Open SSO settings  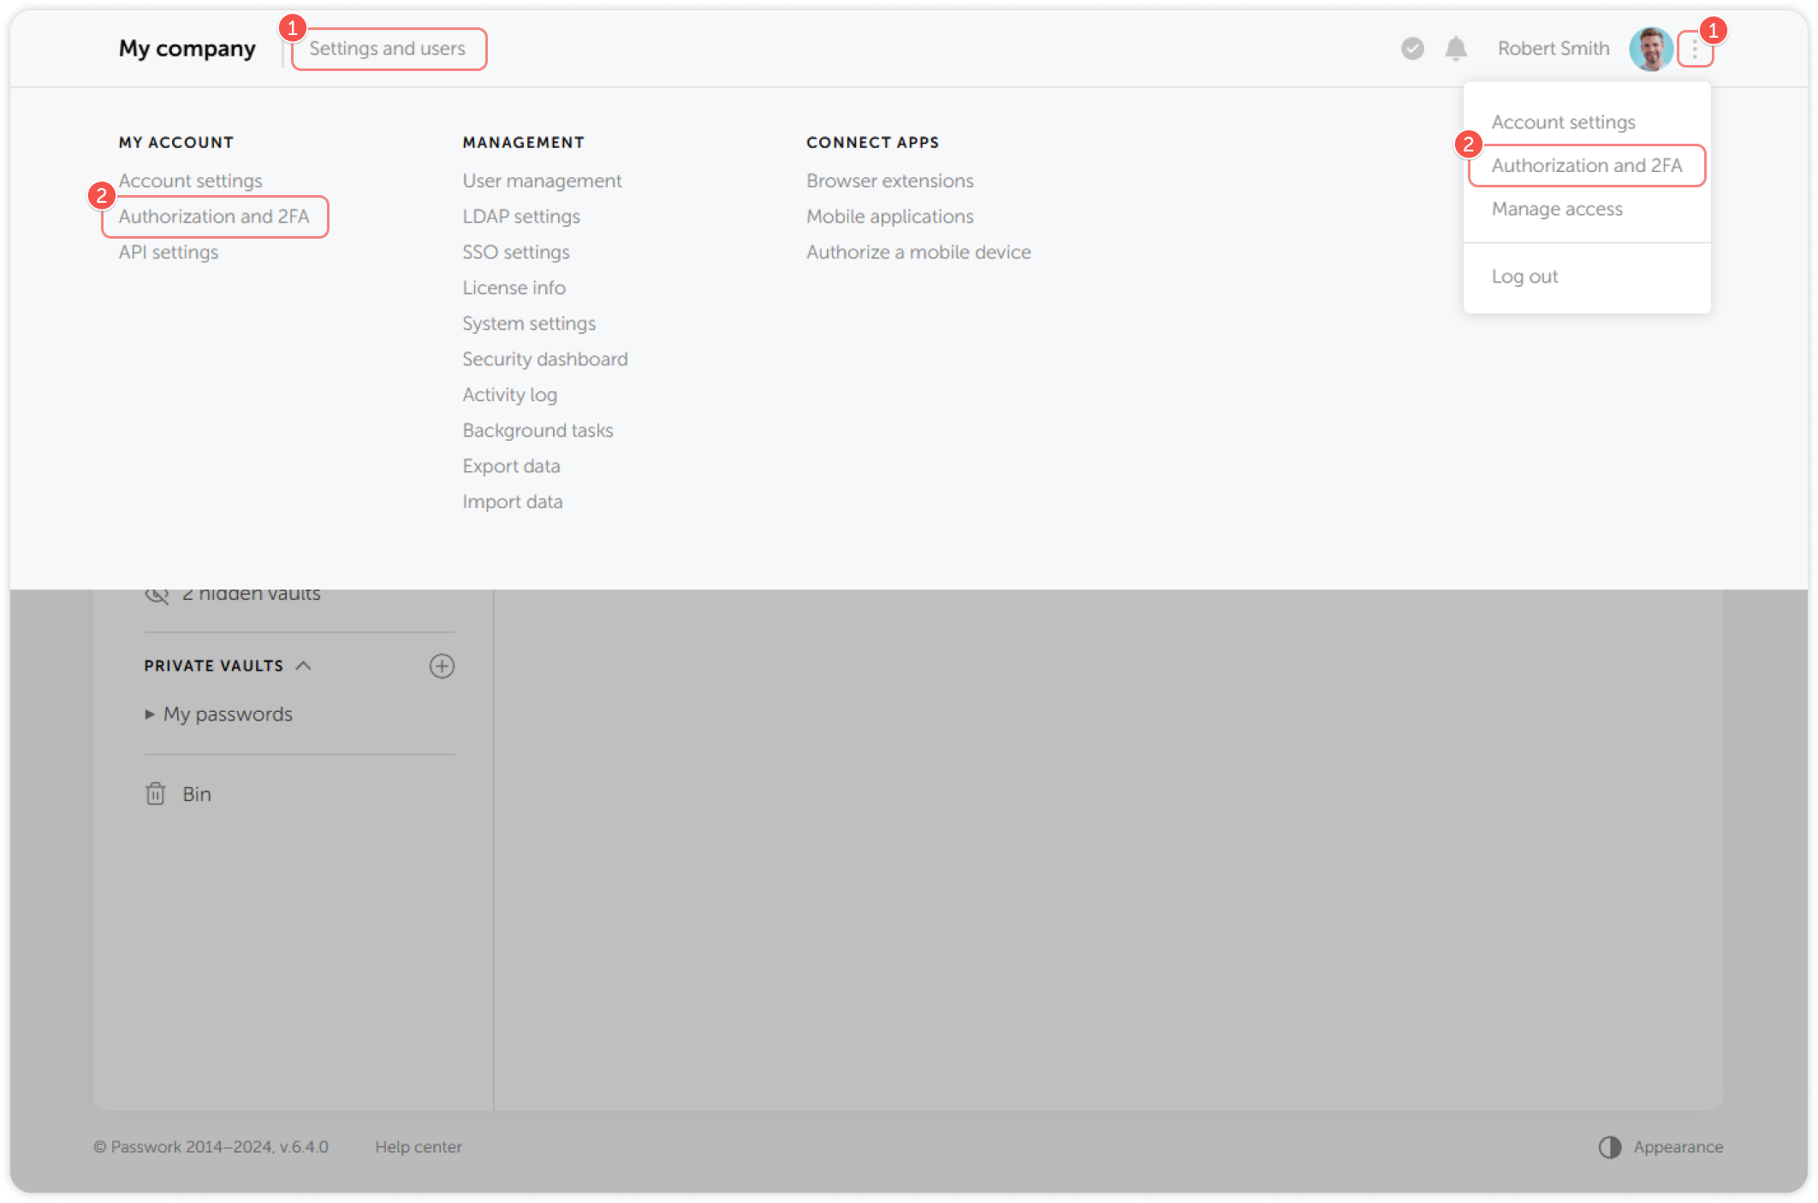pyautogui.click(x=516, y=252)
